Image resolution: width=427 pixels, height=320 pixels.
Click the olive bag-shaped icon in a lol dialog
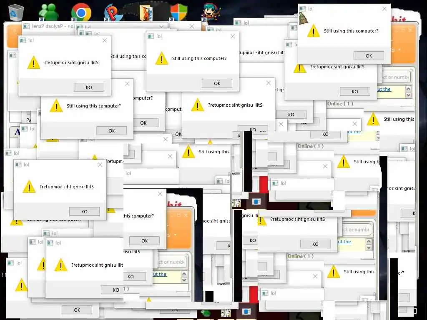click(304, 18)
